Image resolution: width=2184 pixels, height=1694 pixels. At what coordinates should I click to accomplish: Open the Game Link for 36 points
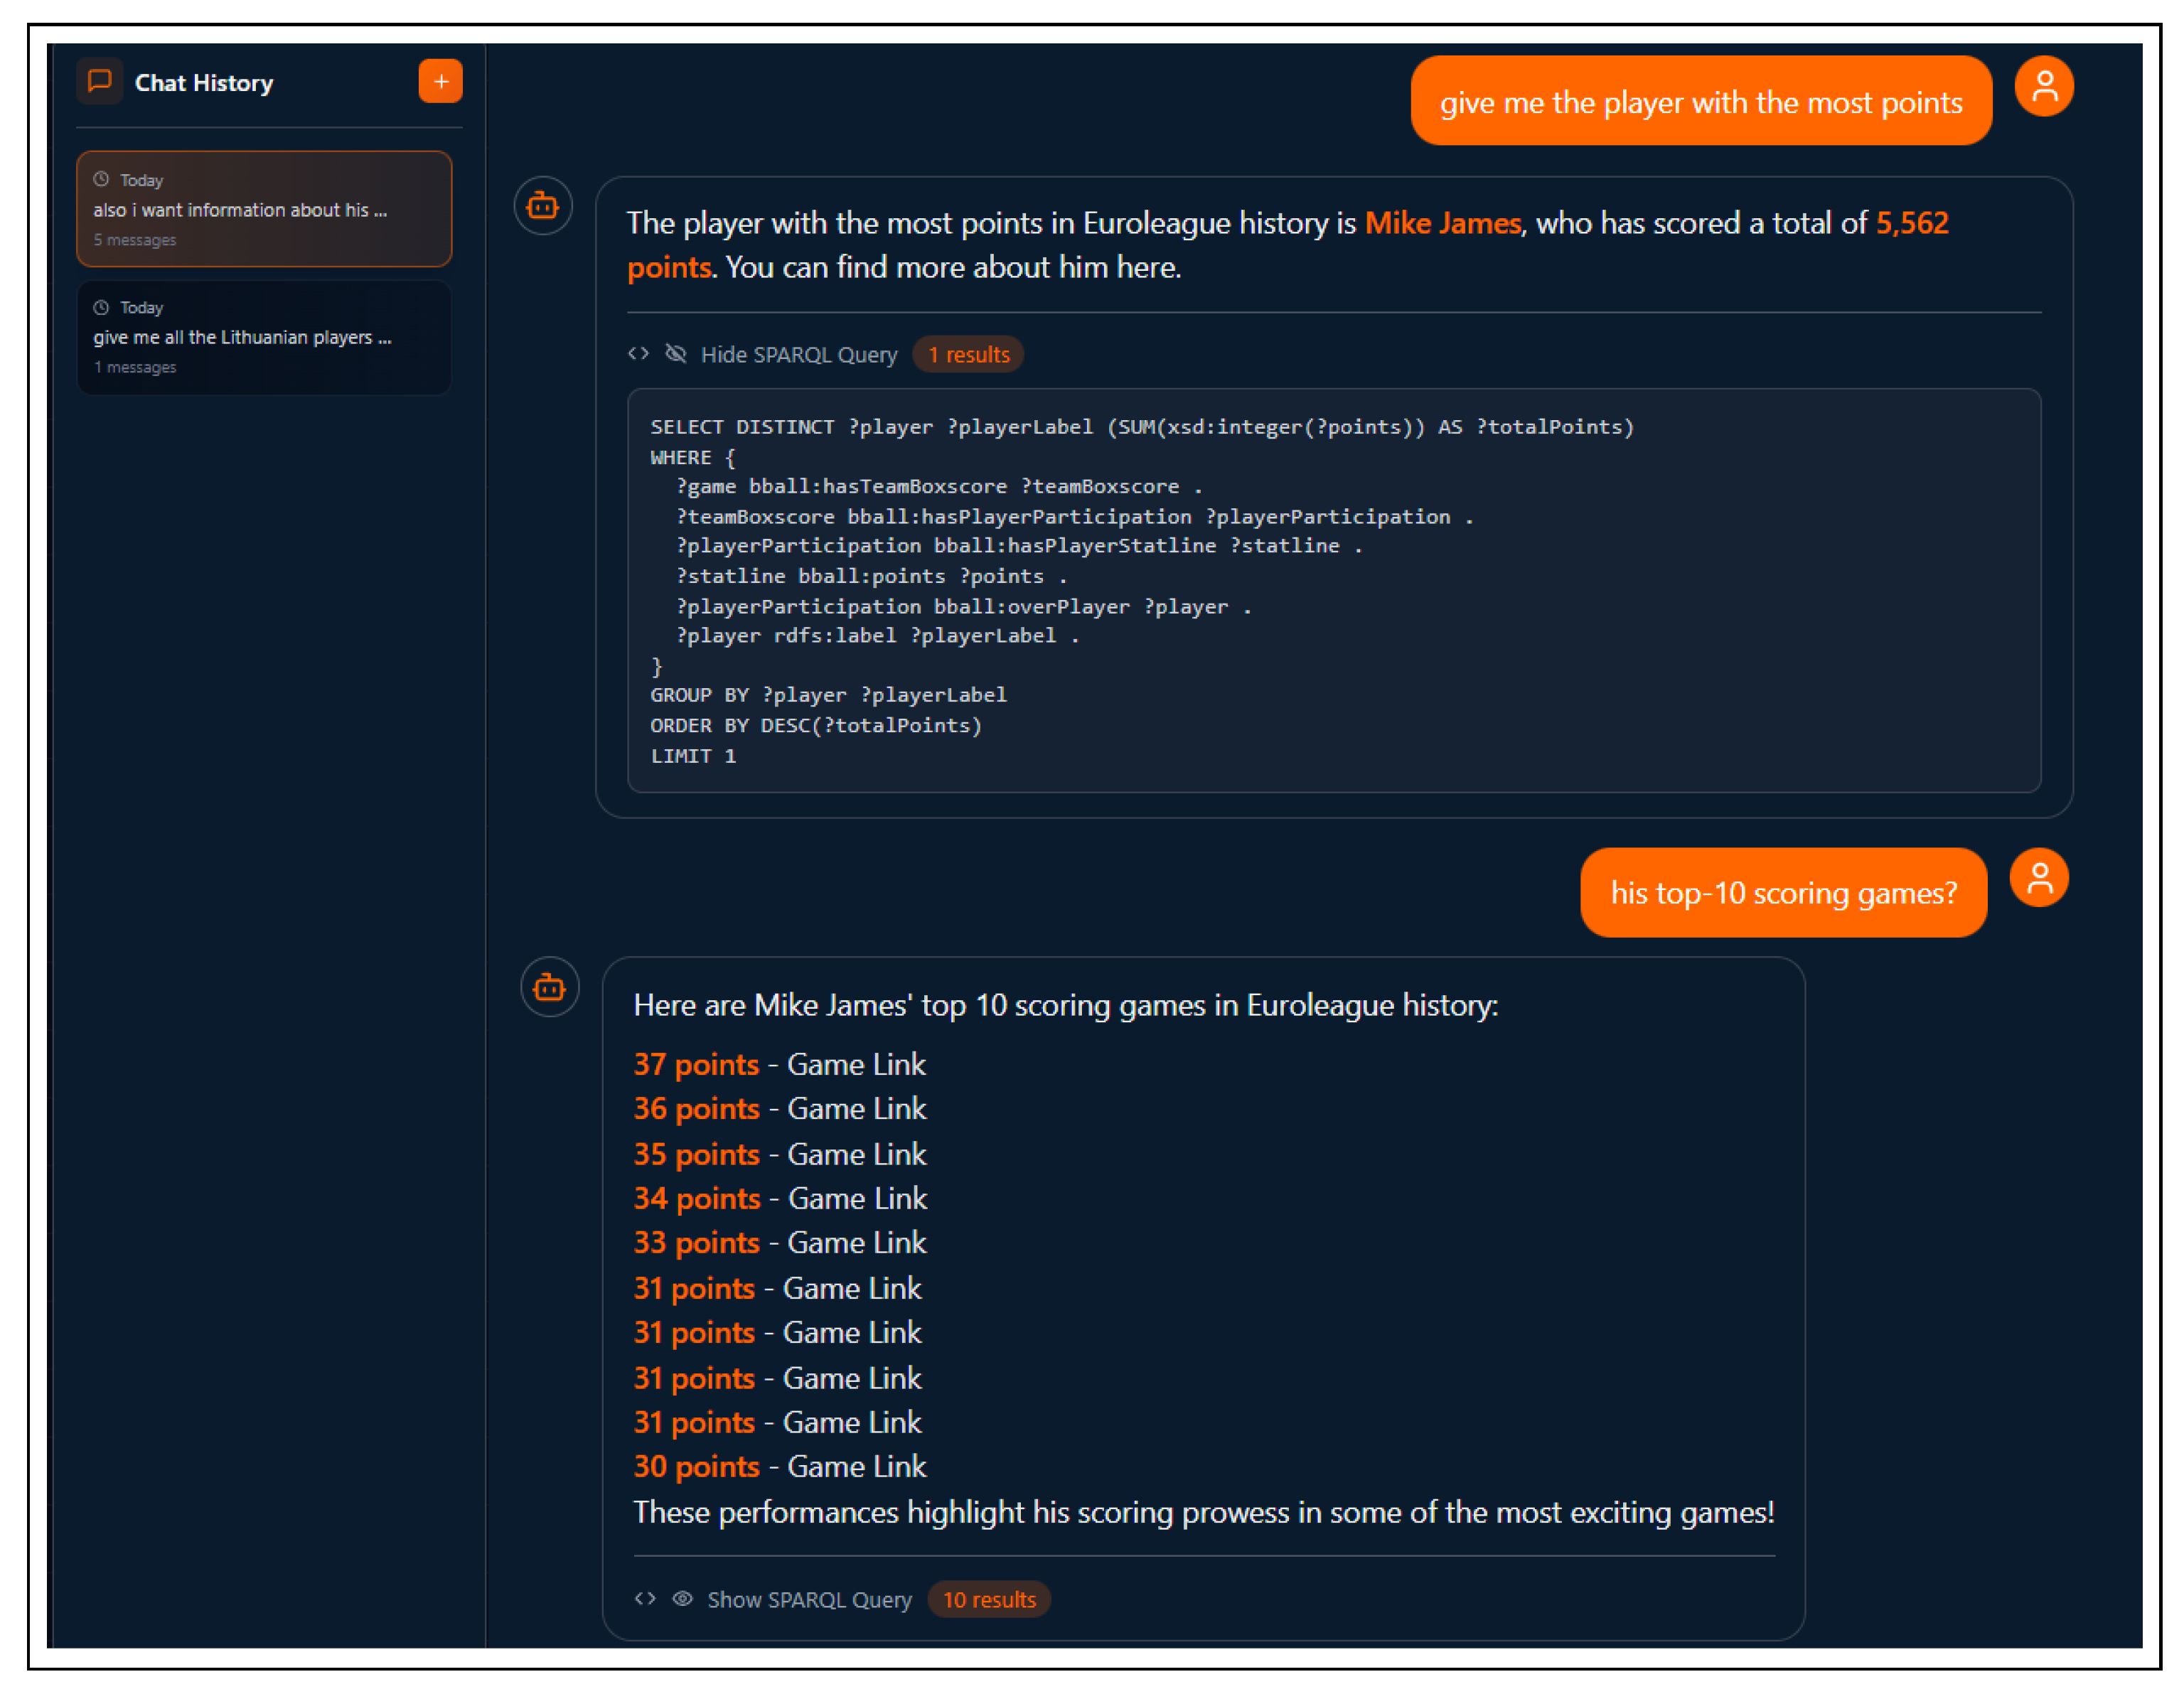click(x=857, y=1109)
